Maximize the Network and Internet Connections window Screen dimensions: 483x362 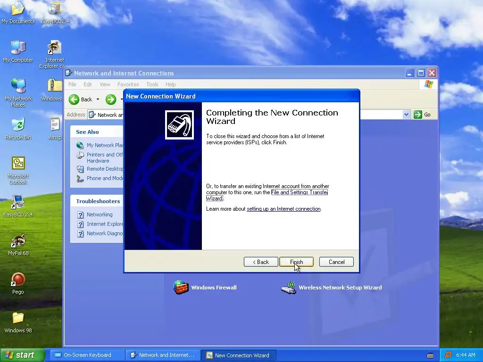coord(421,73)
